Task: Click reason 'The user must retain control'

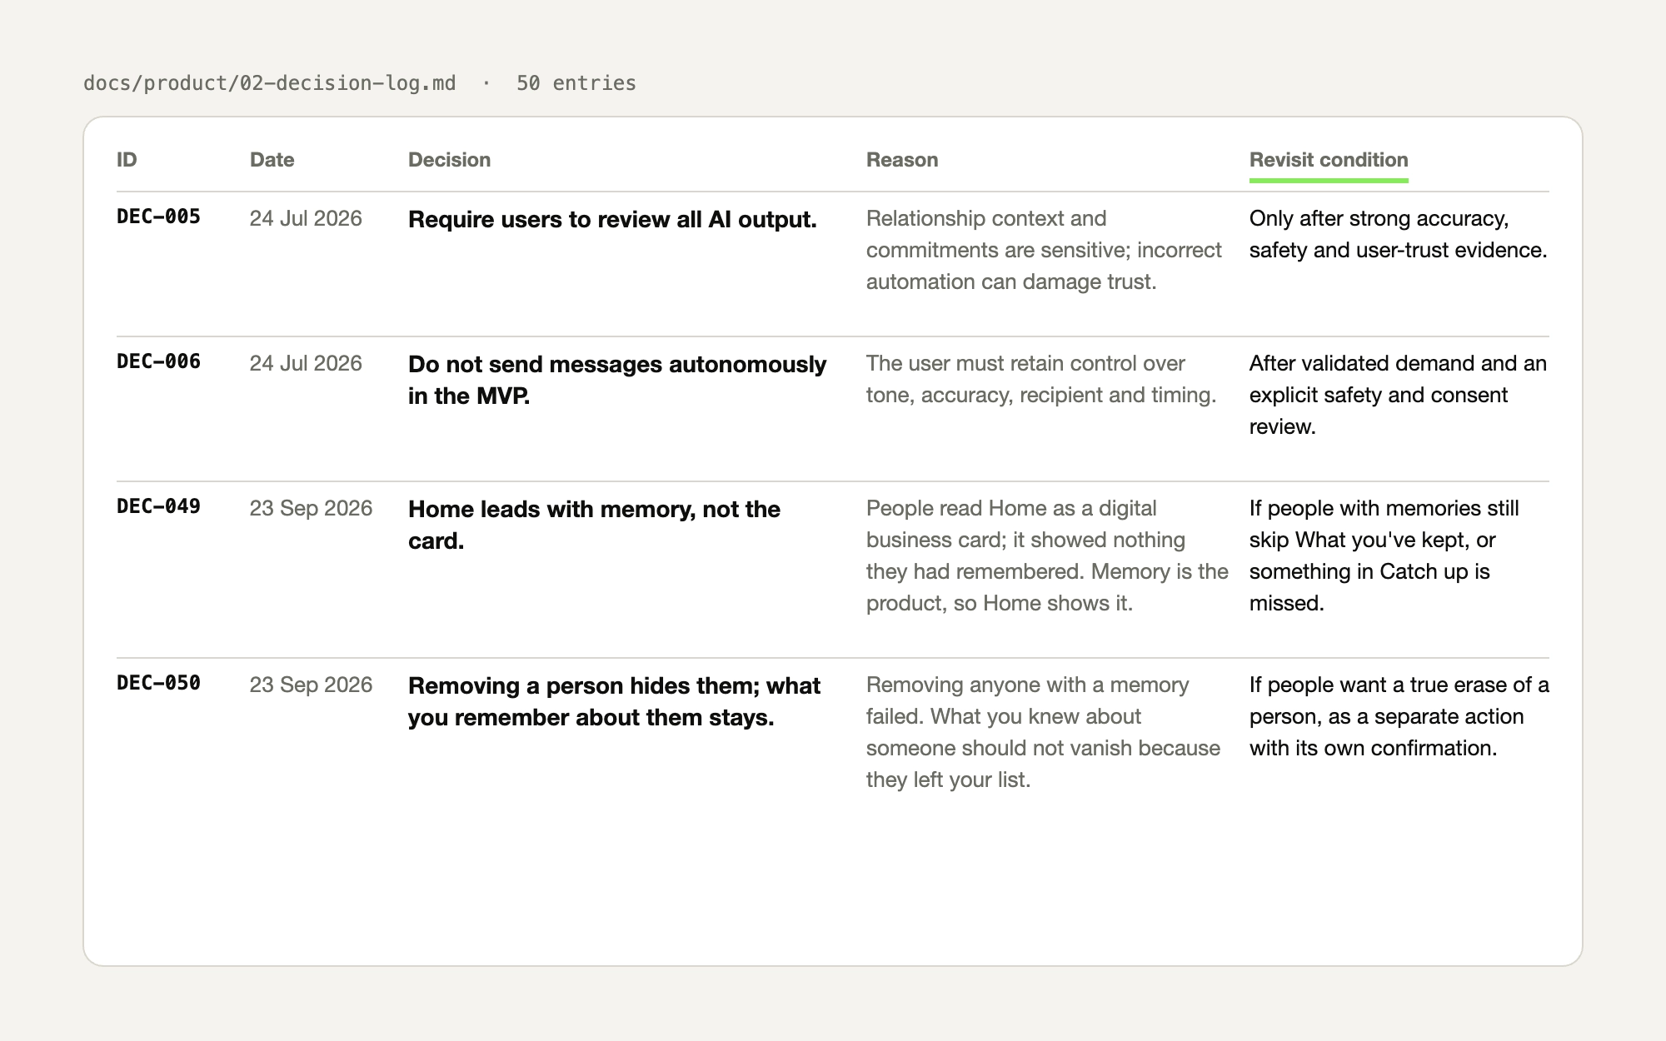Action: (1041, 379)
